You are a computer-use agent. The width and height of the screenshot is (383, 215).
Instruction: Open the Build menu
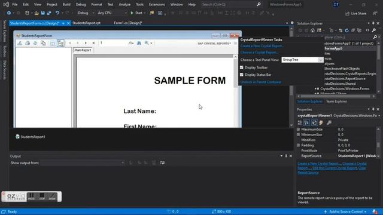coord(66,4)
